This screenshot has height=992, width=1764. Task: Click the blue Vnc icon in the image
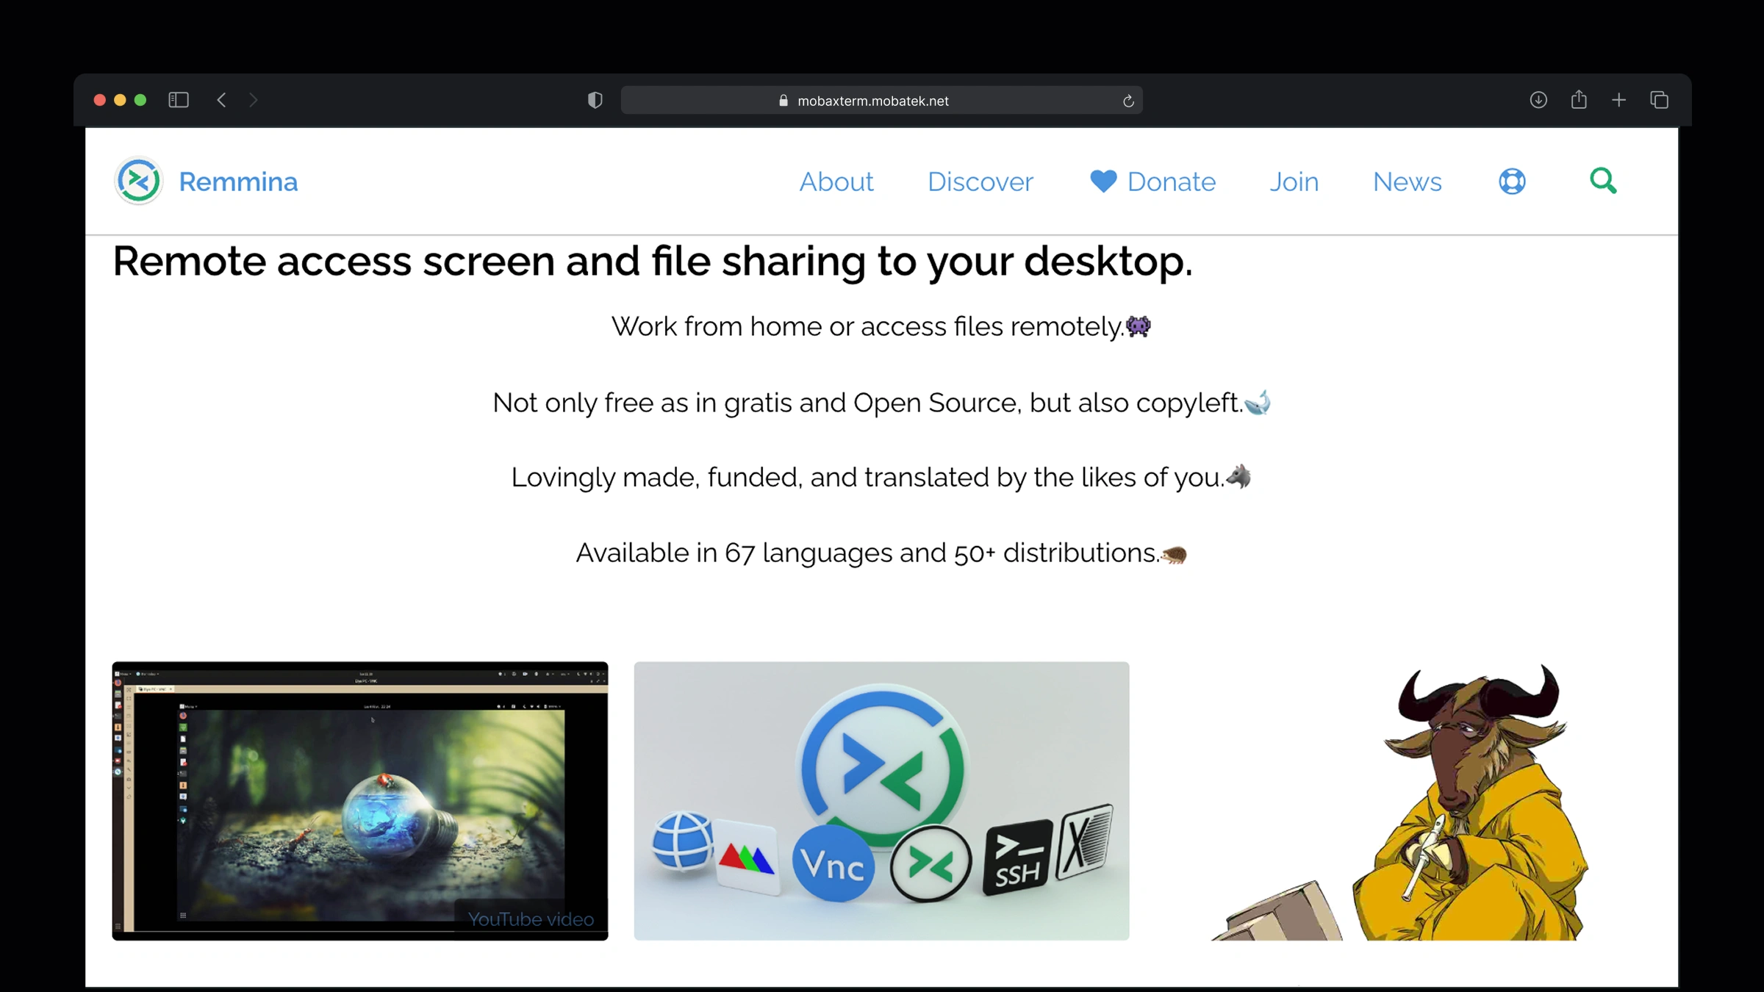(833, 863)
